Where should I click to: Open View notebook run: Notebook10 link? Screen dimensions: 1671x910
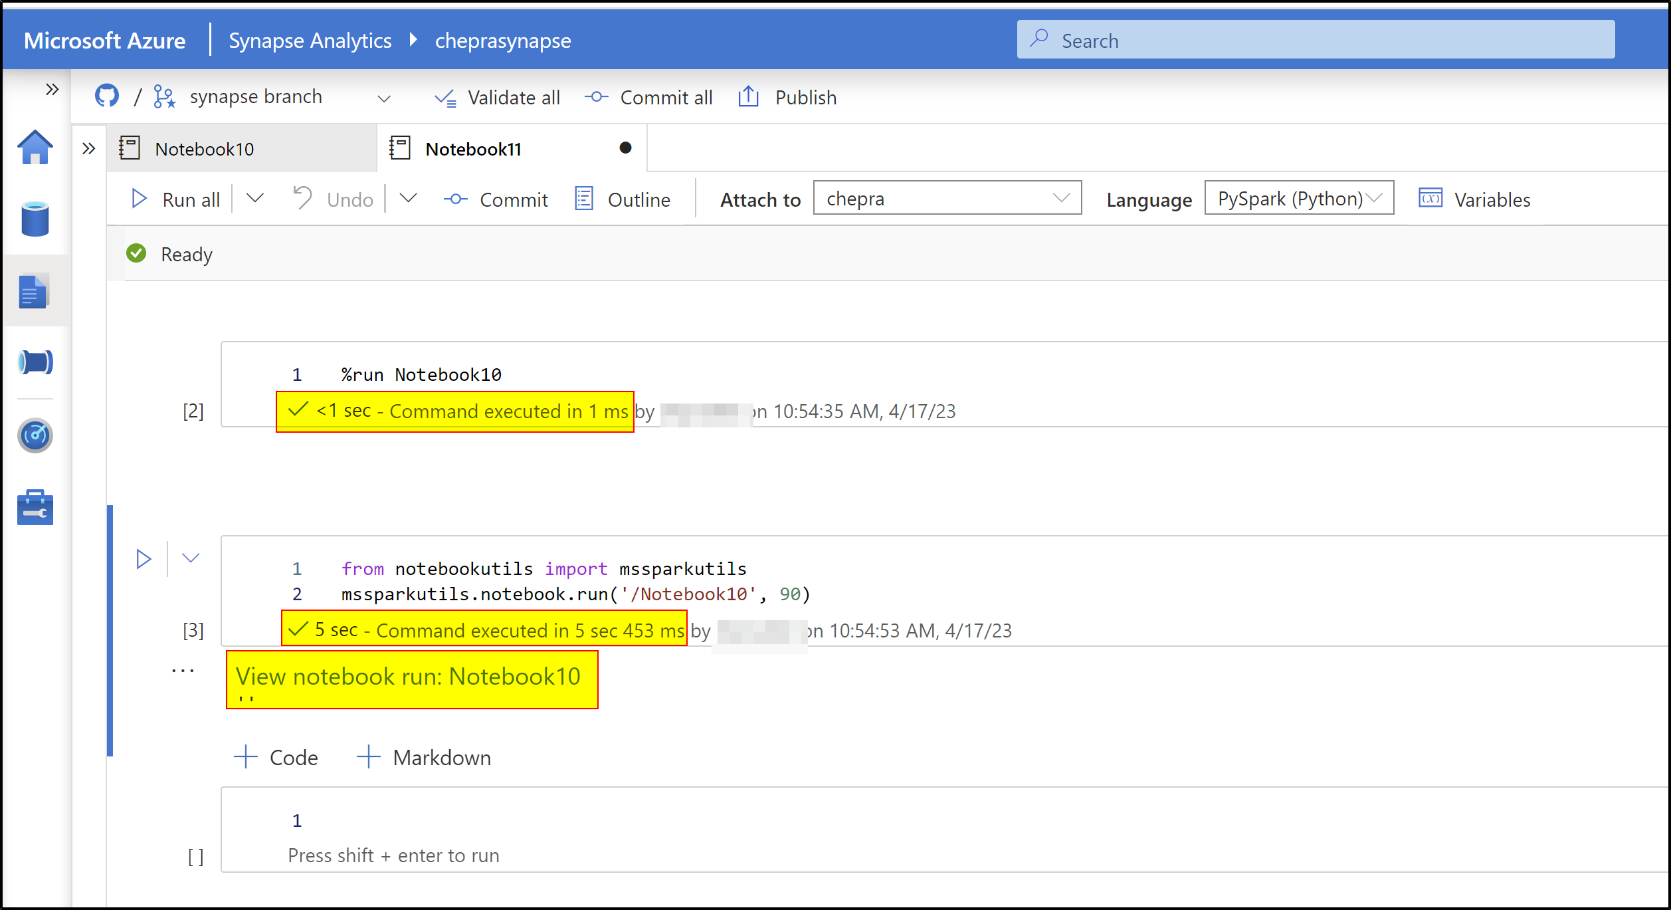tap(408, 677)
